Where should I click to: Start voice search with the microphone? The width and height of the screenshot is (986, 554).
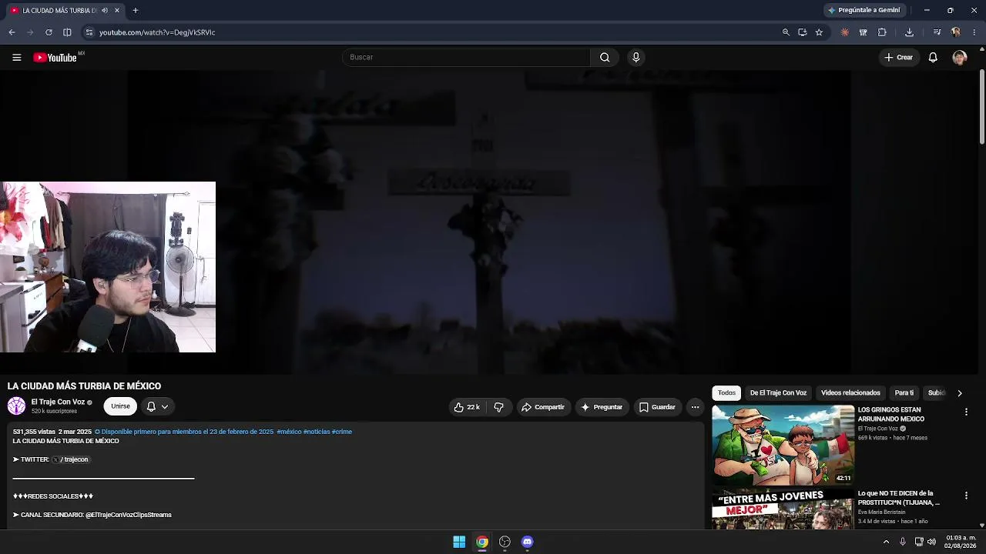pos(636,57)
